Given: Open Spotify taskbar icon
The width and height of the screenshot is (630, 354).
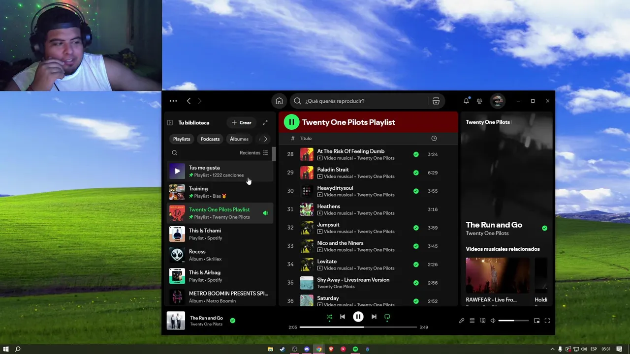Looking at the screenshot, I should coord(355,349).
